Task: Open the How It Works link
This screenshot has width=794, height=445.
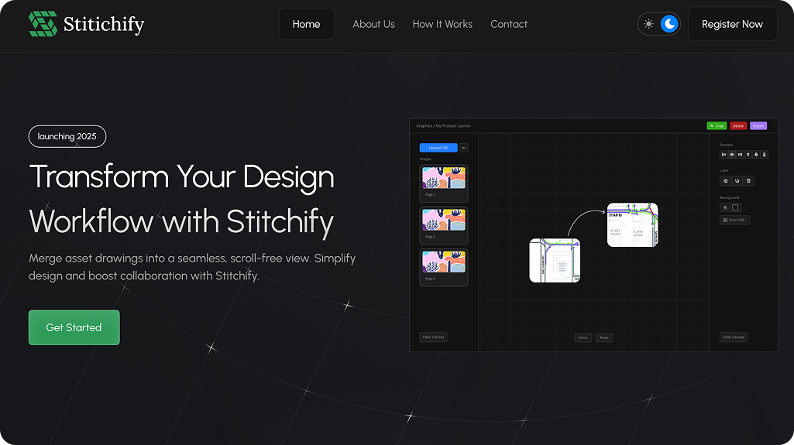Action: 442,24
